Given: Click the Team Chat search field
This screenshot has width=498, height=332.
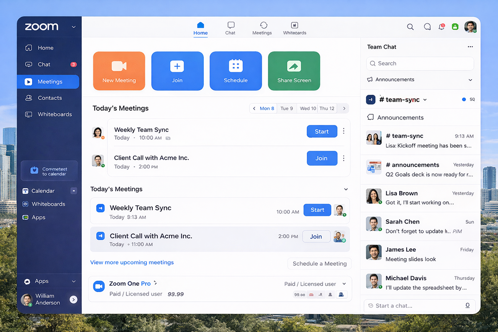Looking at the screenshot, I should coord(420,64).
